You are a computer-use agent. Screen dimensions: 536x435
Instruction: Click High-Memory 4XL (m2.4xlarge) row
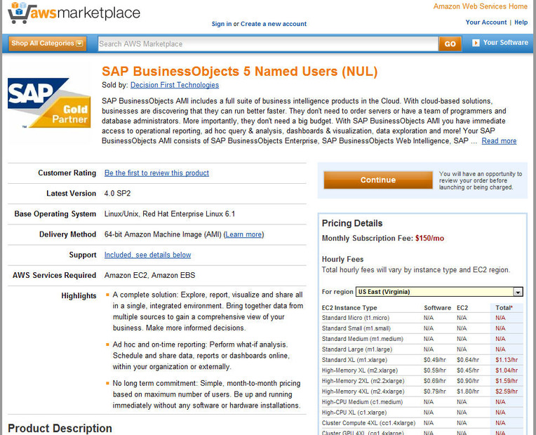tap(422, 391)
